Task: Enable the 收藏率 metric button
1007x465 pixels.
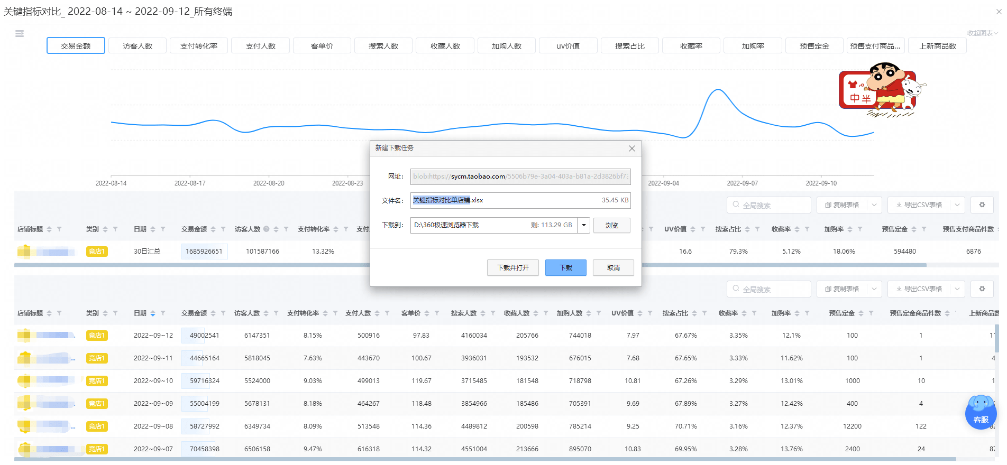Action: [x=691, y=46]
